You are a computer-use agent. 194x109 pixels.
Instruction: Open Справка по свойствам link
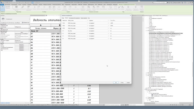point(5,103)
